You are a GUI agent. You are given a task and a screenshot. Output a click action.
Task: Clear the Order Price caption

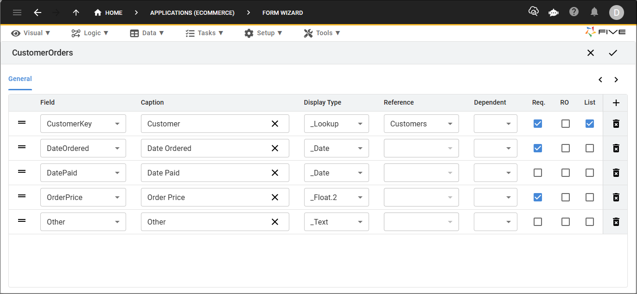click(275, 197)
